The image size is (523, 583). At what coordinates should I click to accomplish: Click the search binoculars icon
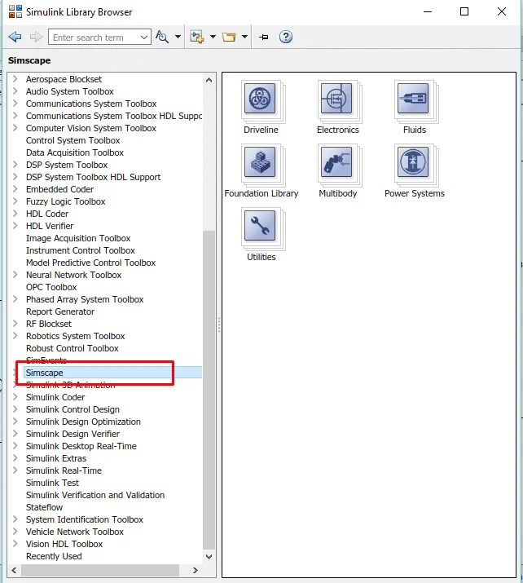(x=162, y=37)
